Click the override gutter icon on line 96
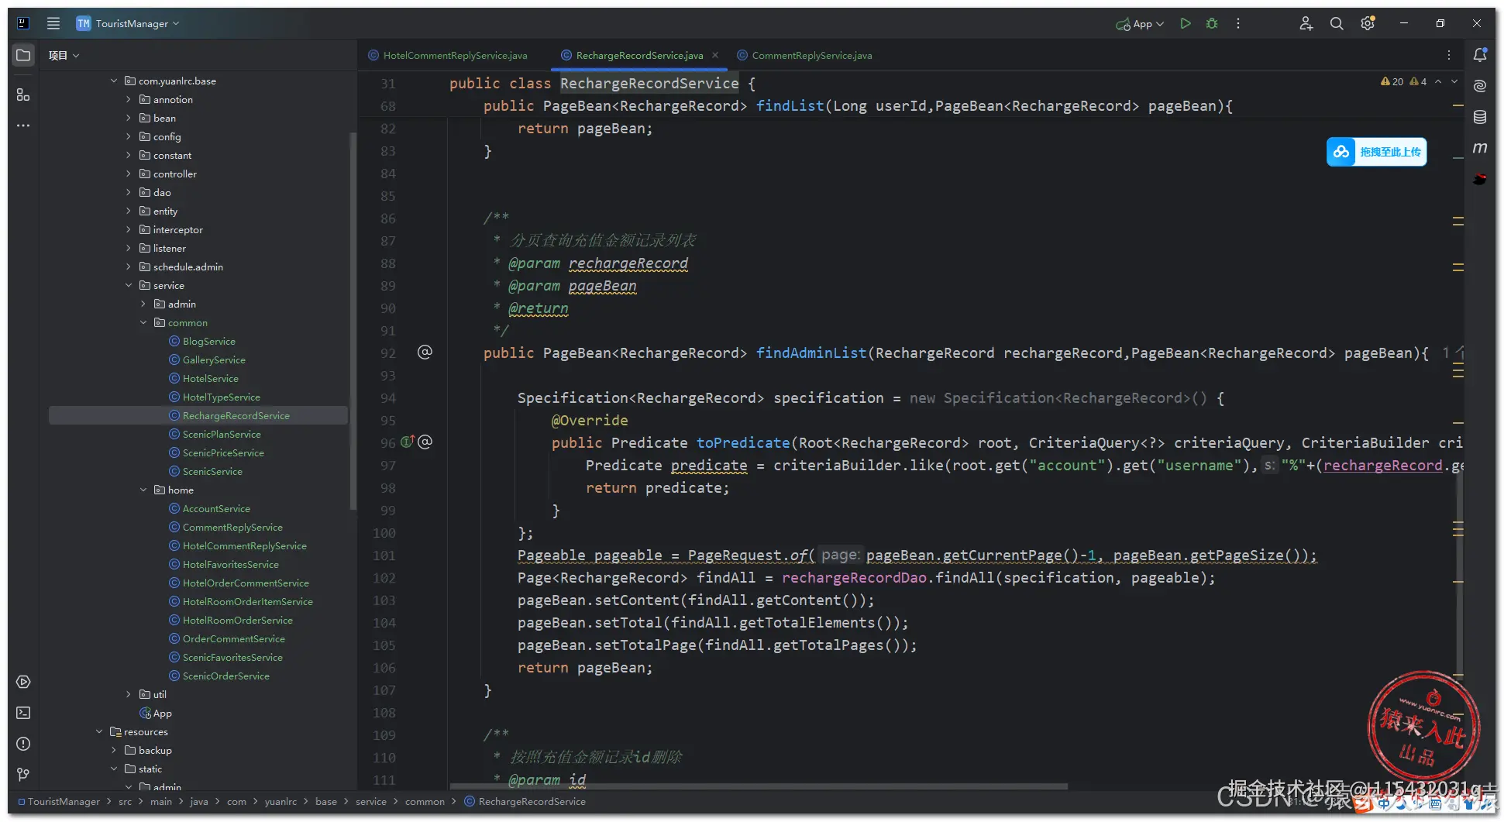The image size is (1504, 822). 408,442
